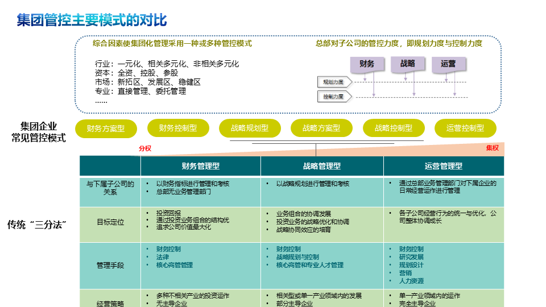Click the 财务管理型 column header
The width and height of the screenshot is (546, 307).
(201, 166)
